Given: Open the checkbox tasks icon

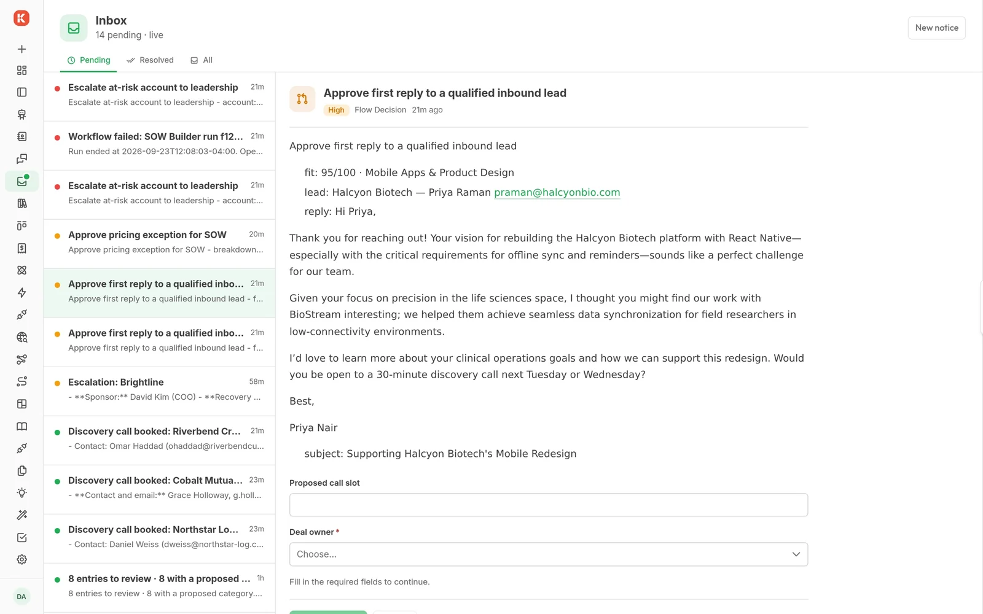Looking at the screenshot, I should pos(22,537).
